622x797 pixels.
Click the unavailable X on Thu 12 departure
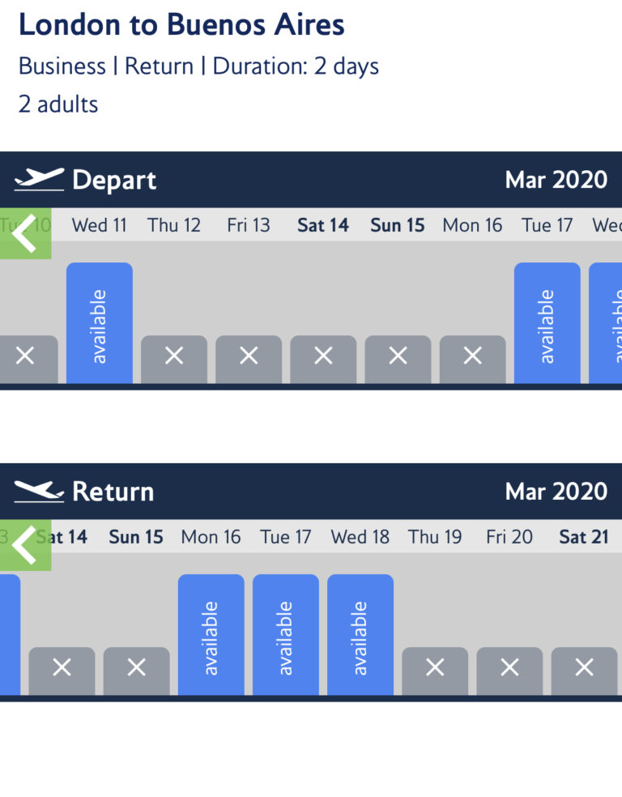pos(174,356)
